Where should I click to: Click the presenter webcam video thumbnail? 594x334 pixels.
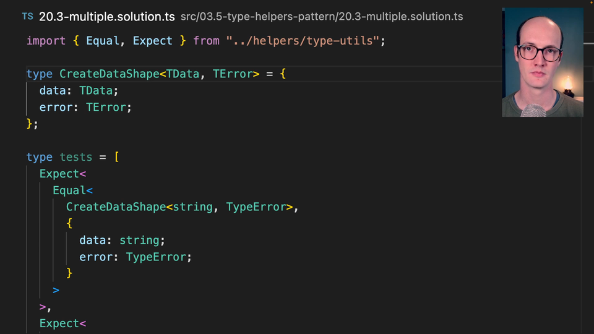pyautogui.click(x=542, y=62)
